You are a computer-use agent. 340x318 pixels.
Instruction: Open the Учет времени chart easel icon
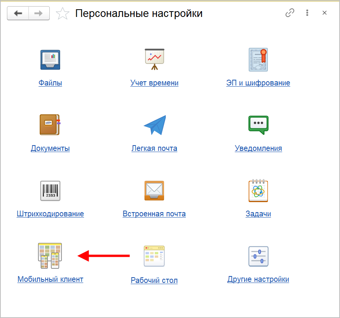154,60
